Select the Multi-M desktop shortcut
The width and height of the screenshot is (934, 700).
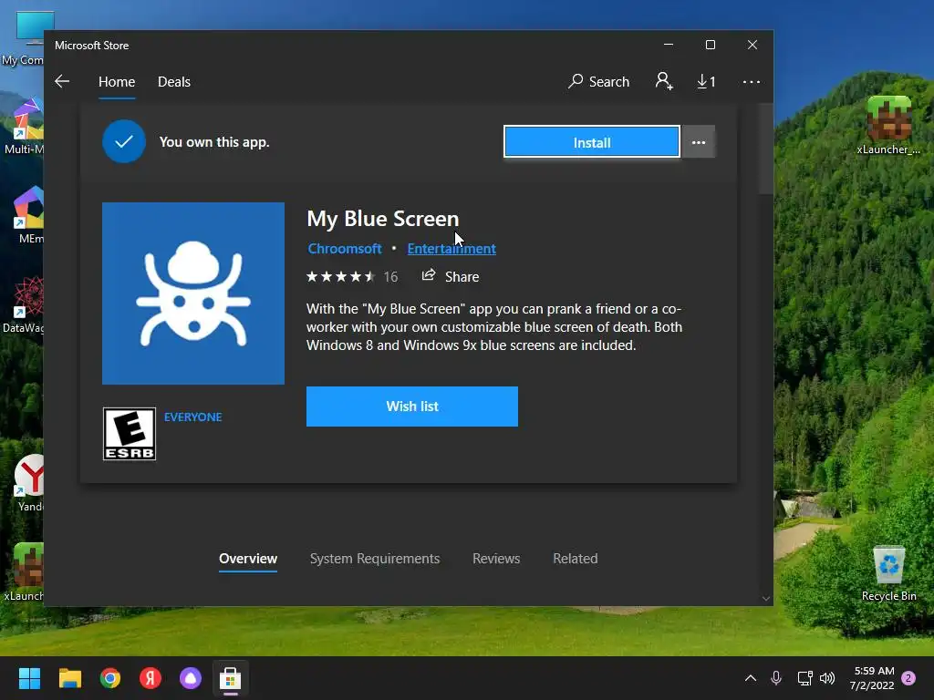(24, 127)
